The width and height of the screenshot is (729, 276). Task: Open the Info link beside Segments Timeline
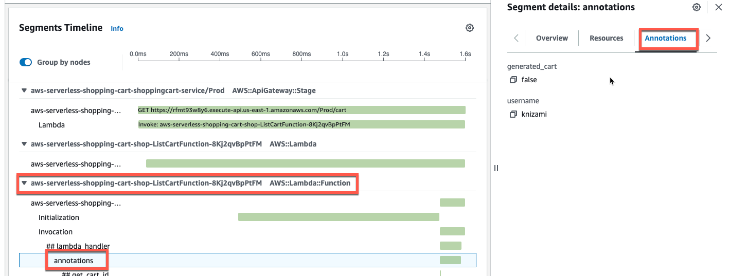pos(117,29)
